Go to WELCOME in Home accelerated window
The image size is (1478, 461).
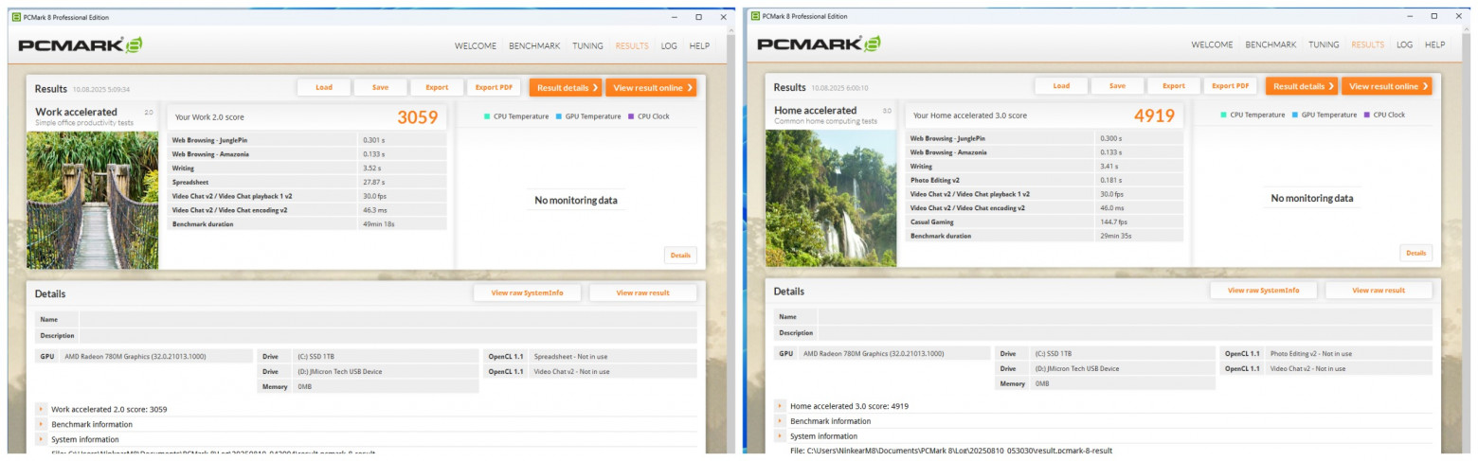1213,45
